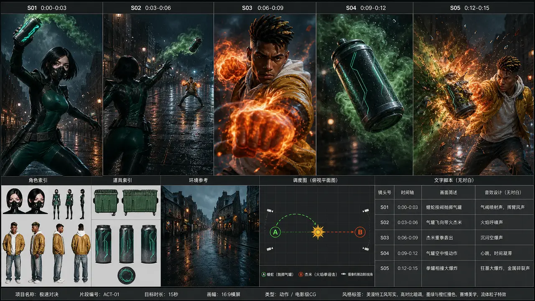Click the "S01 0:00-0:03" header label
This screenshot has height=301, width=535.
point(47,8)
